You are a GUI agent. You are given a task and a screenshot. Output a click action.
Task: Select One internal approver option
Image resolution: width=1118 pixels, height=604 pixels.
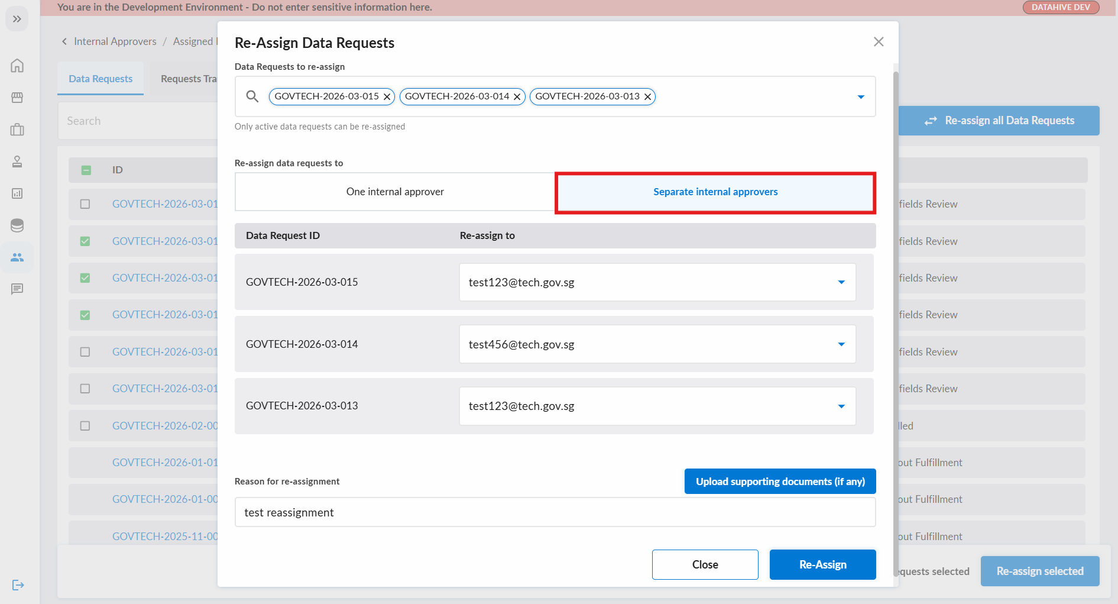pyautogui.click(x=395, y=192)
